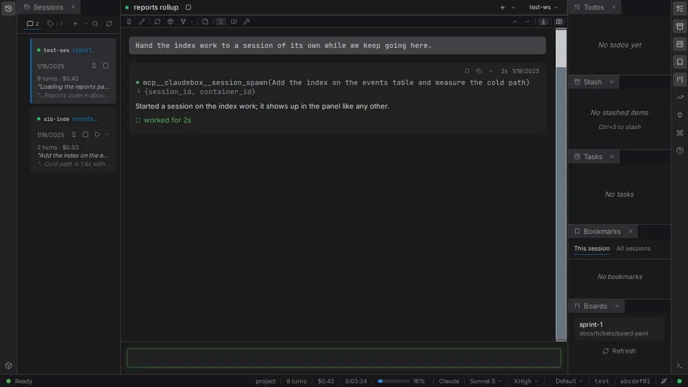Jump to next message down chevron
This screenshot has height=387, width=688.
528,21
